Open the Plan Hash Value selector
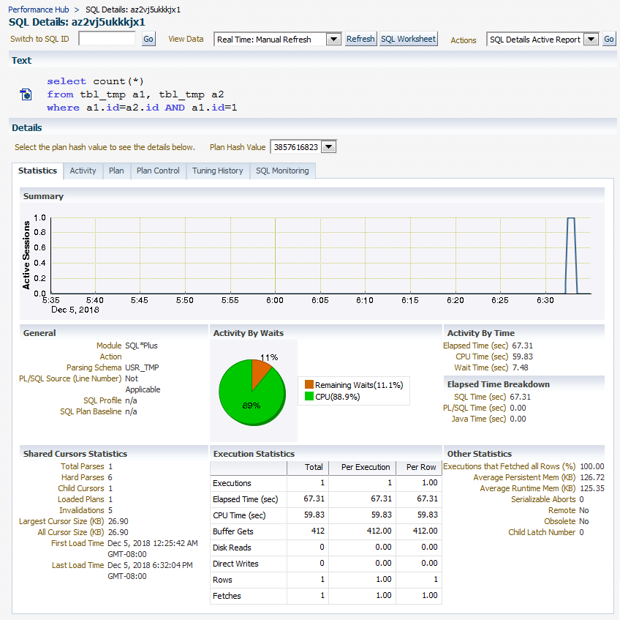 328,146
